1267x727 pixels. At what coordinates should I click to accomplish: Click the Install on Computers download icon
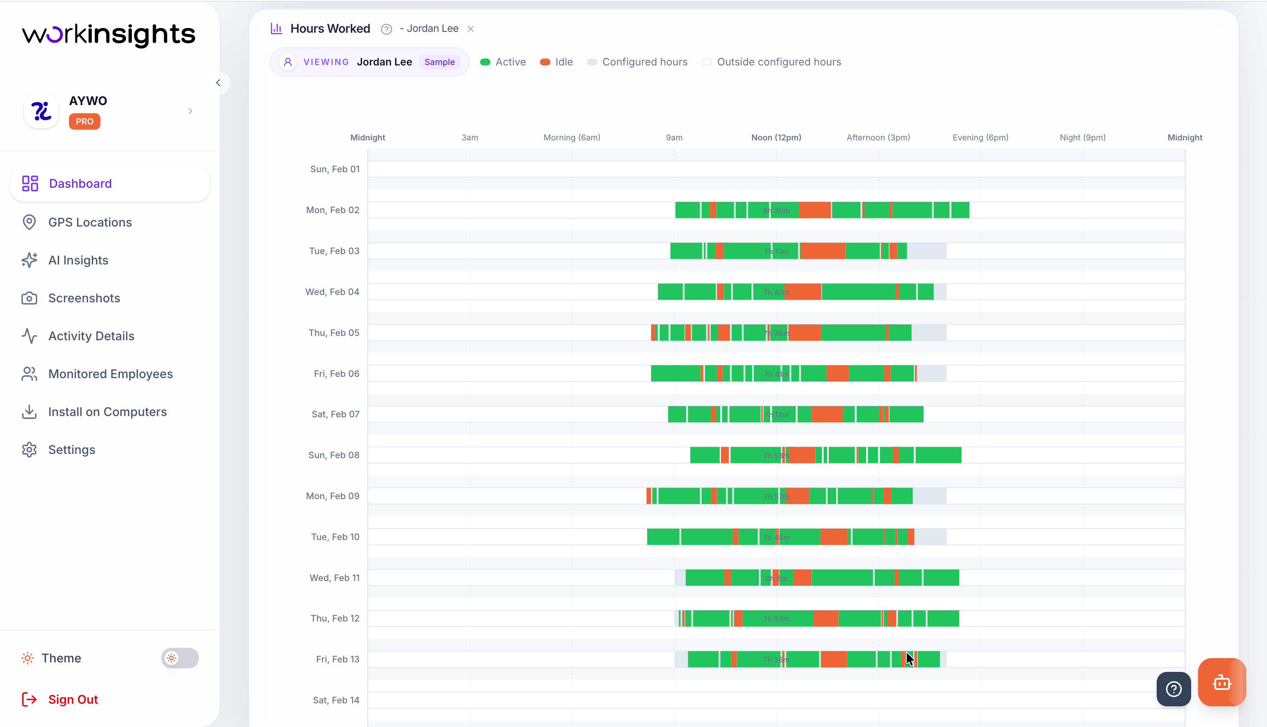tap(29, 412)
